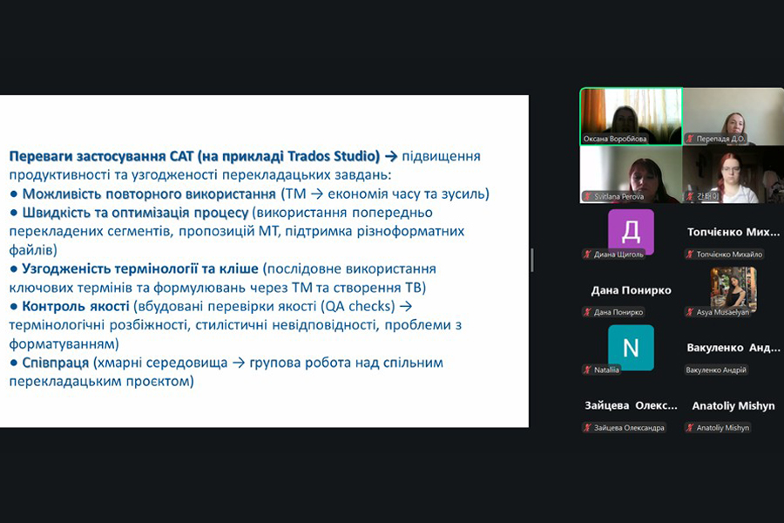Select Svitlana Perova's video tile

point(631,174)
